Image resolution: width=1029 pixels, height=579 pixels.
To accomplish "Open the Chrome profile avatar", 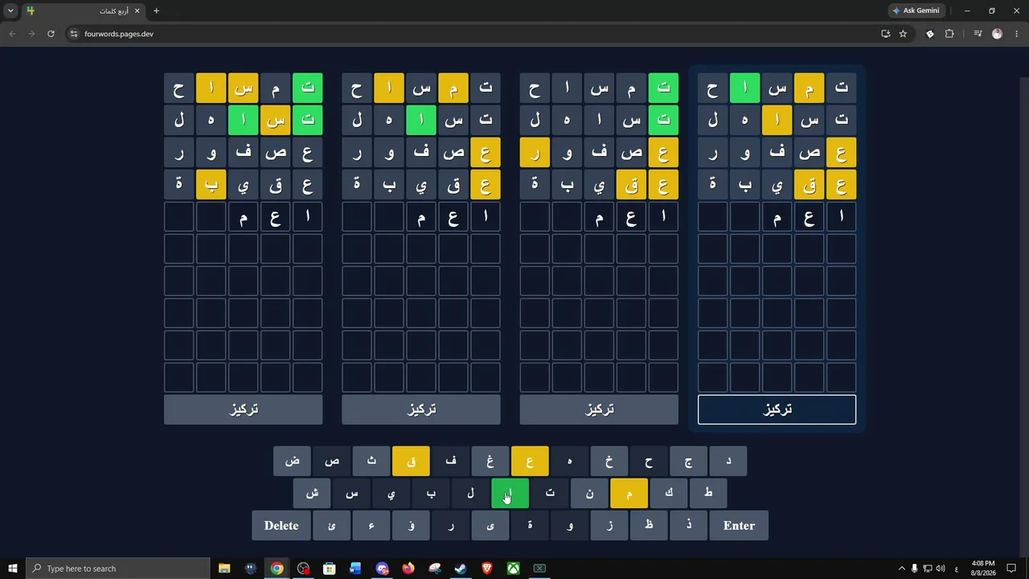I will [x=998, y=34].
